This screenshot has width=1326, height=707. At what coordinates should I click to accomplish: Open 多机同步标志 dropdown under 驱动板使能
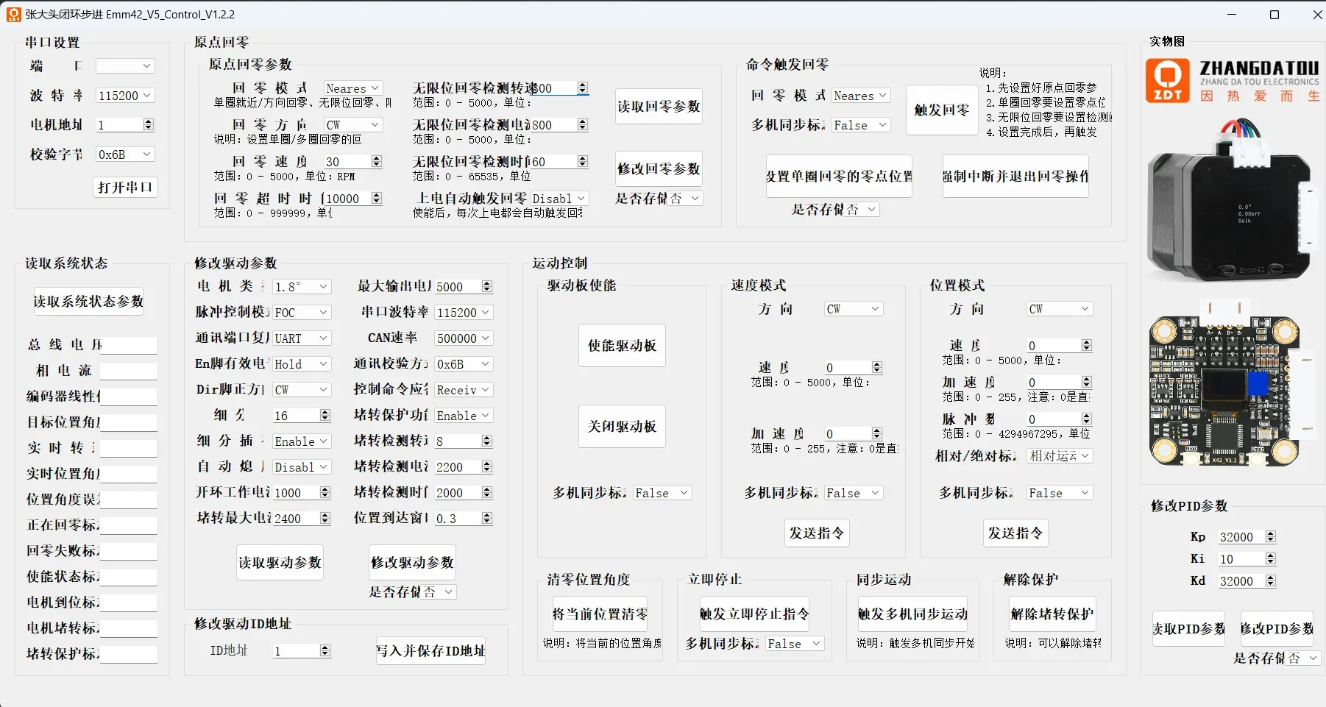click(663, 492)
